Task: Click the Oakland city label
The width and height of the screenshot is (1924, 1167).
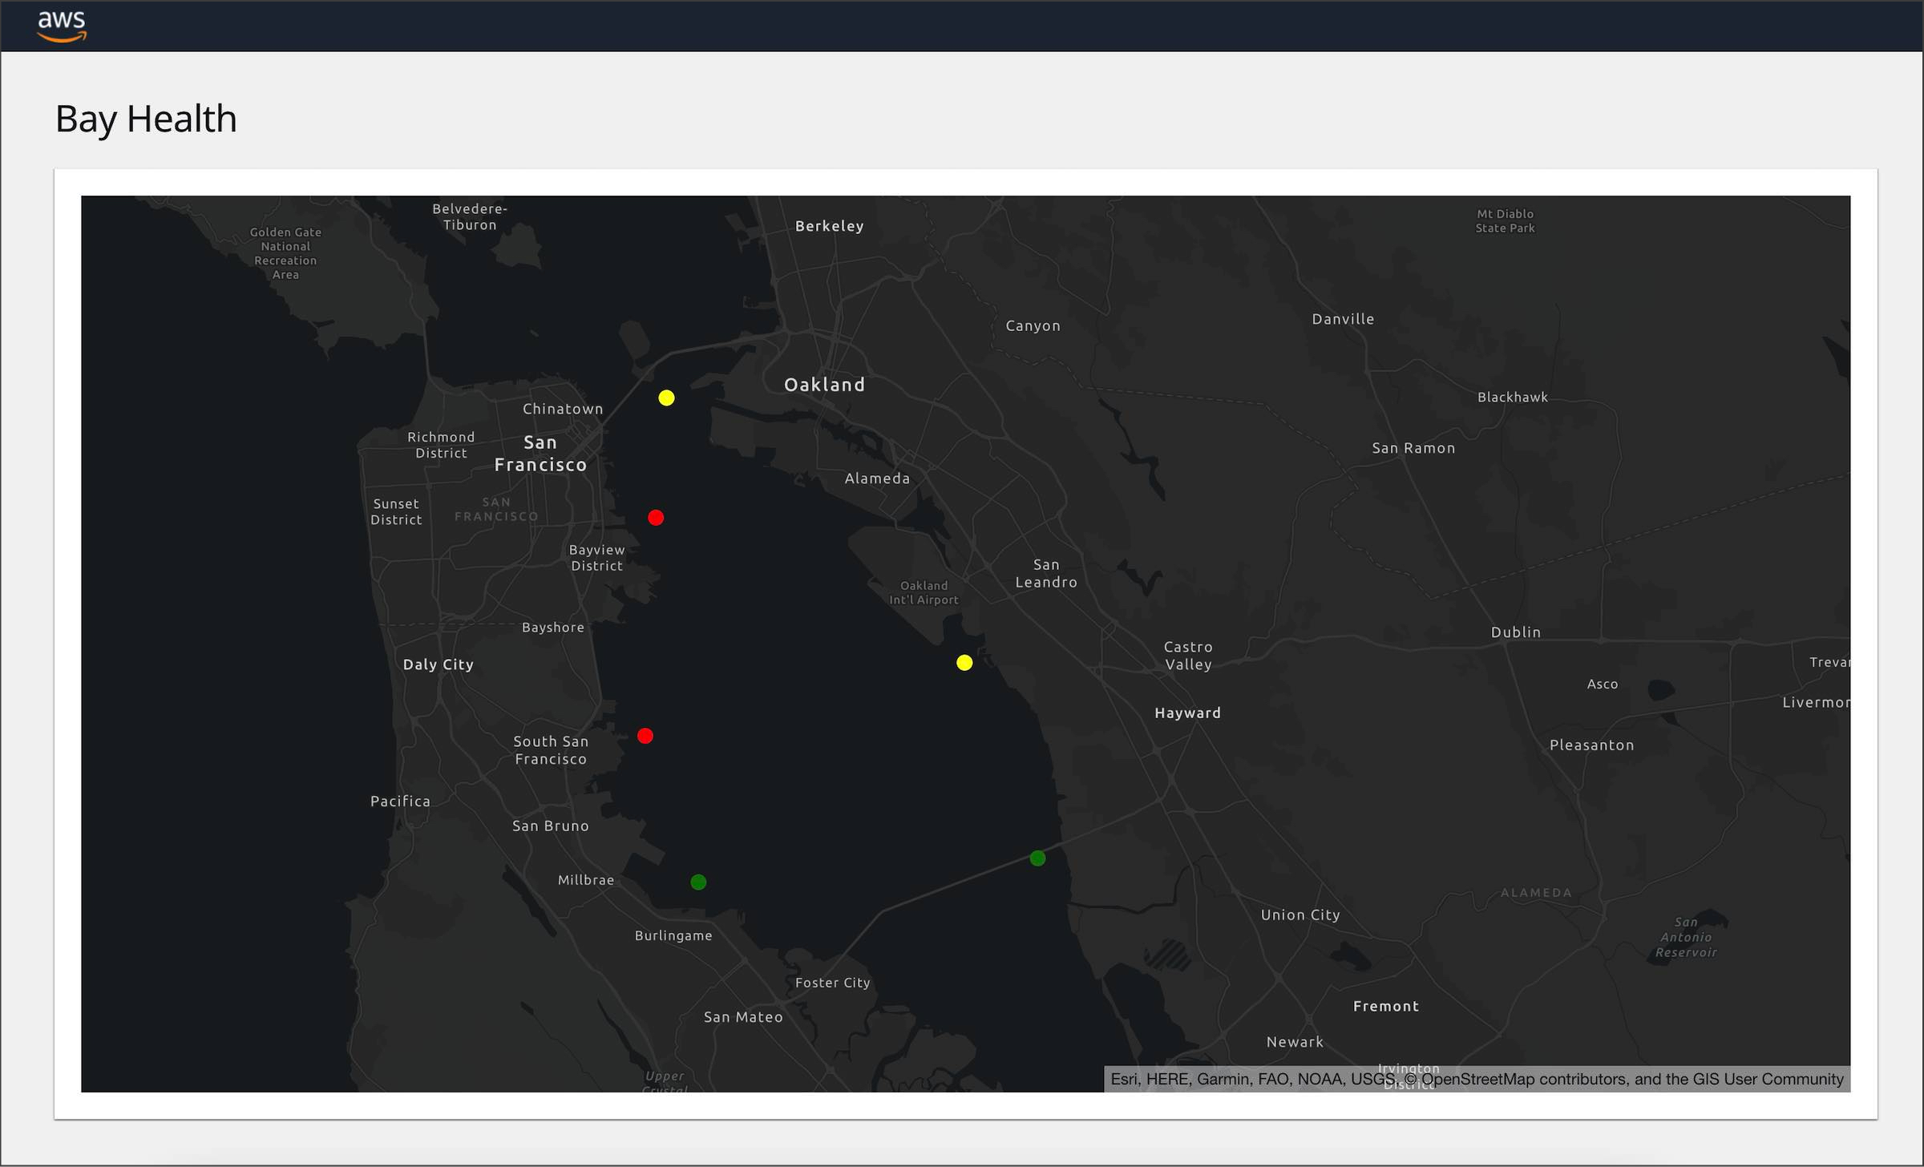Action: [824, 385]
